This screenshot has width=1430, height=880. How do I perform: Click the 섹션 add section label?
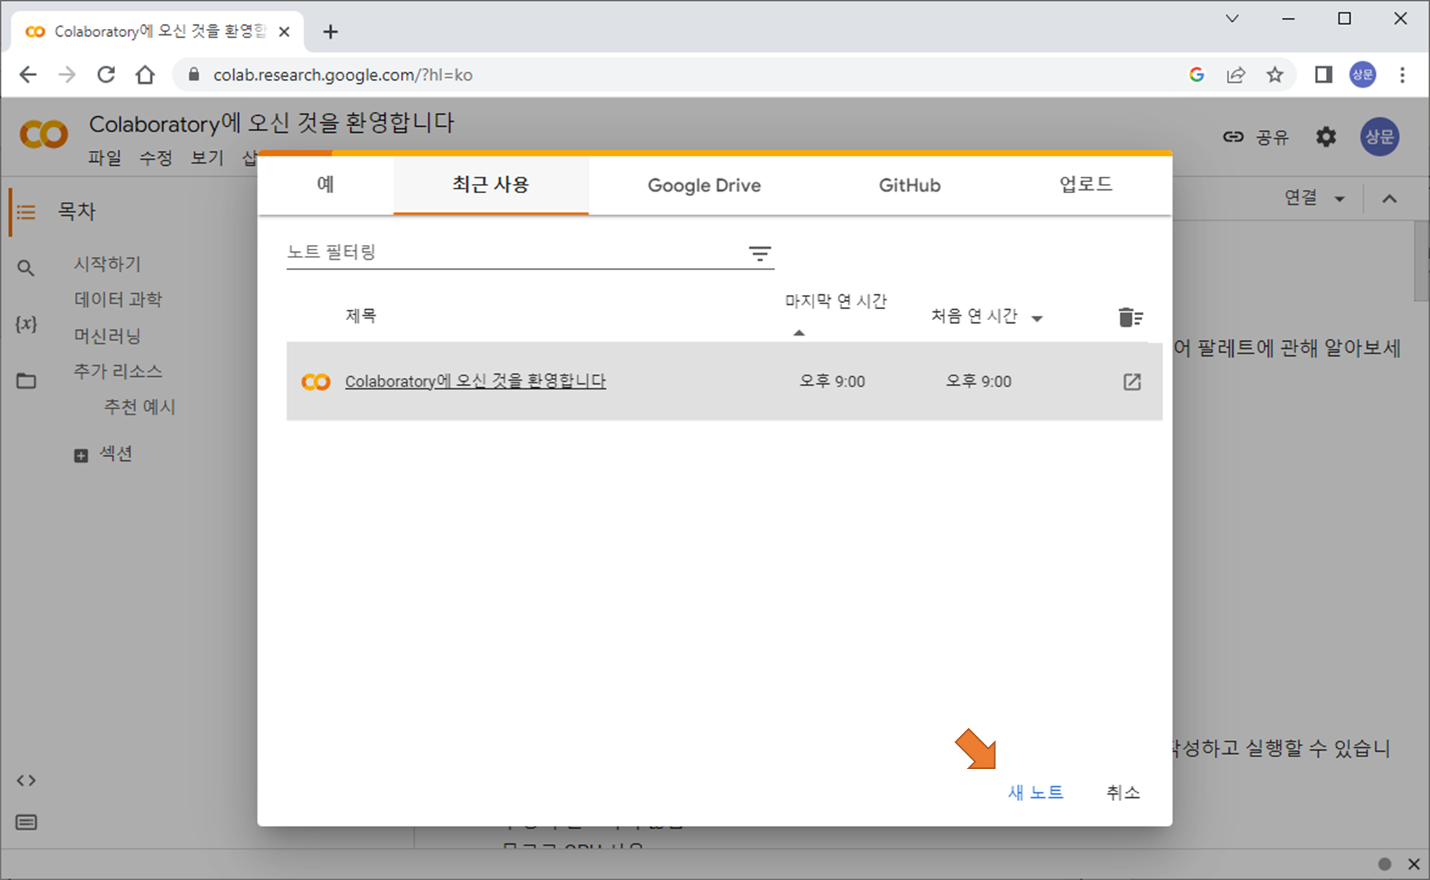(x=116, y=454)
